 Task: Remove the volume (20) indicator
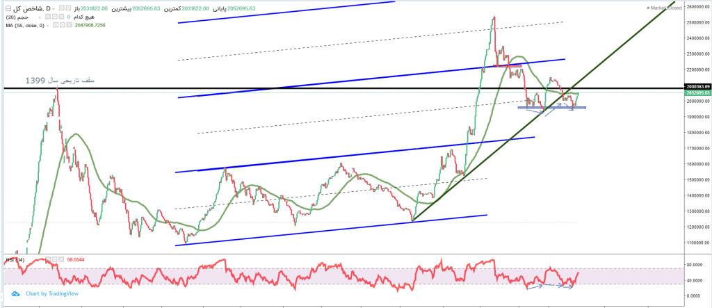coord(61,17)
